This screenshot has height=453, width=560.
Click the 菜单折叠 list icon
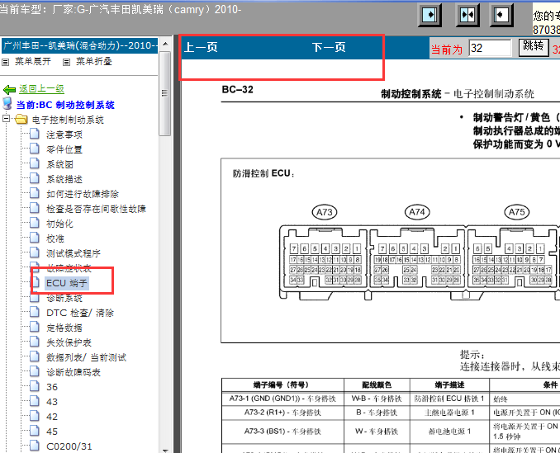click(66, 63)
